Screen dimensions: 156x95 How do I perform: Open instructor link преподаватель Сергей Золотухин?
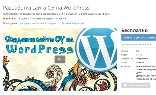pyautogui.click(x=37, y=23)
